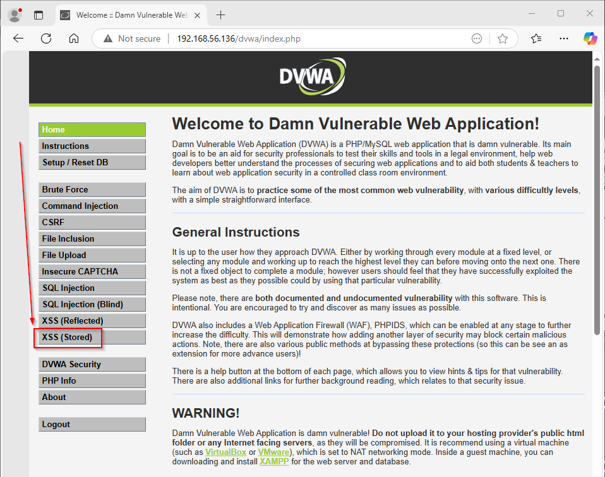Open the PHP Info page

(x=92, y=380)
